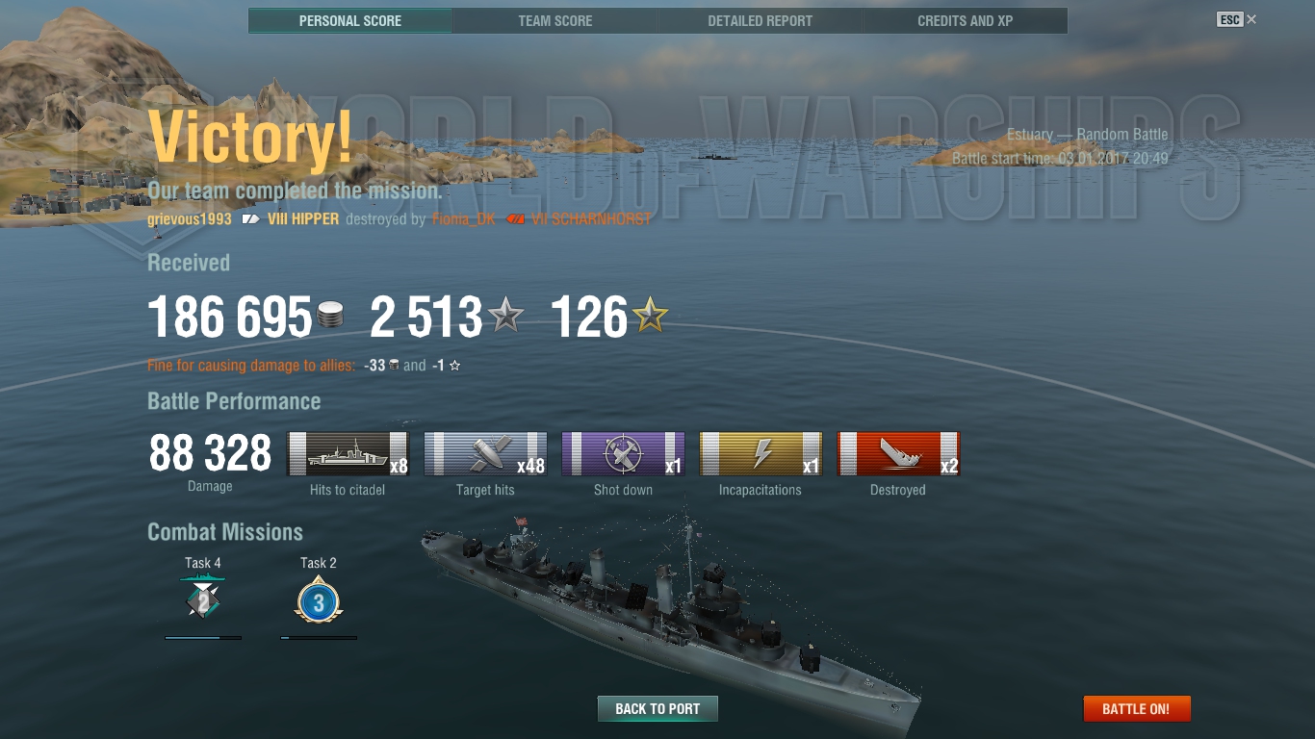
Task: Open the Team Score tab
Action: (x=555, y=20)
